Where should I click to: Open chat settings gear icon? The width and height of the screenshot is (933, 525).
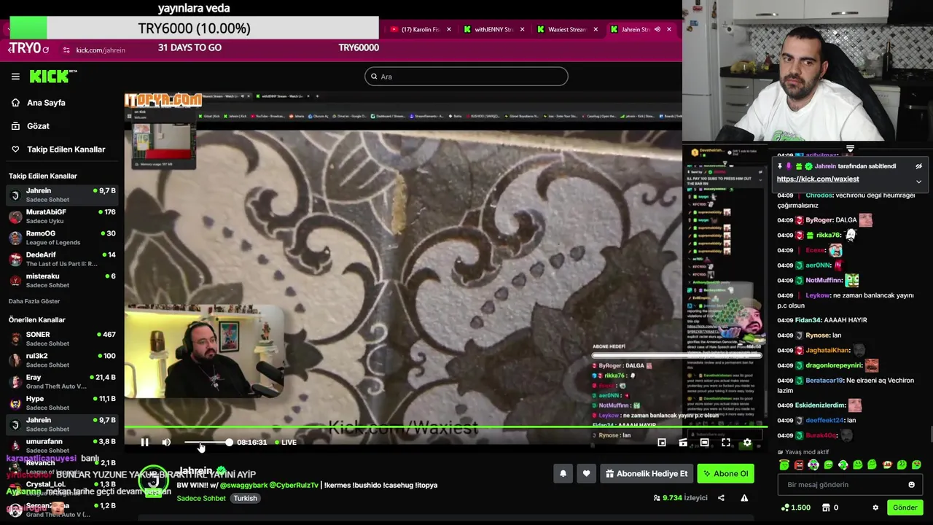[x=875, y=507]
